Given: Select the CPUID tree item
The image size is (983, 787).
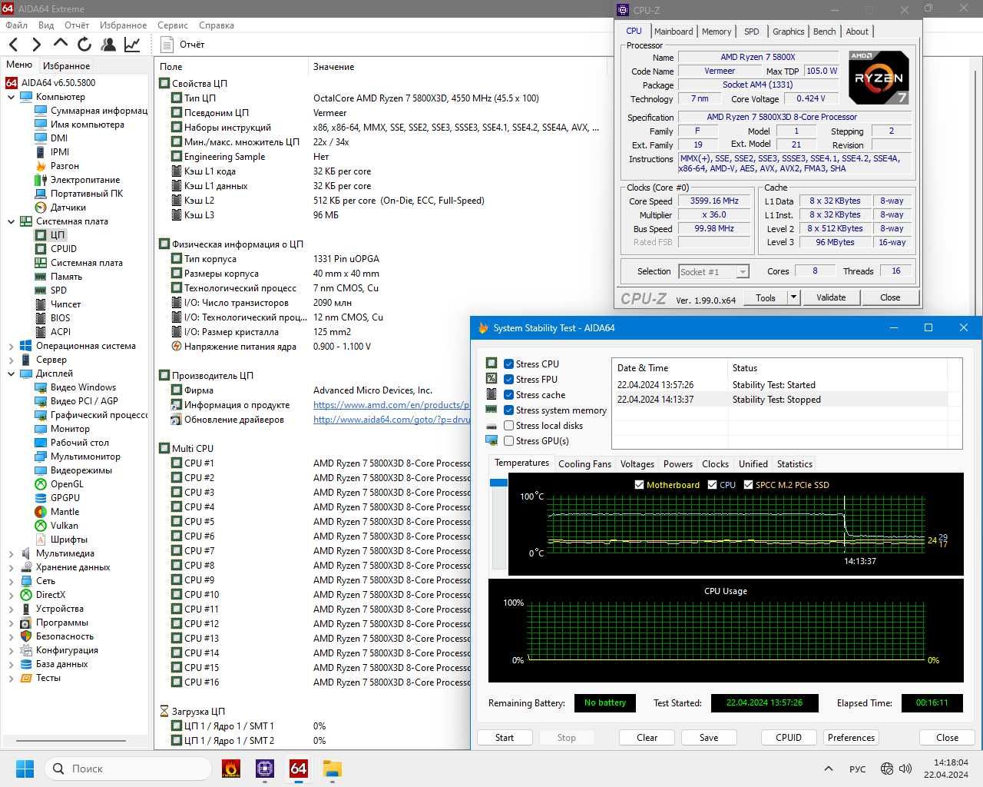Looking at the screenshot, I should click(64, 249).
